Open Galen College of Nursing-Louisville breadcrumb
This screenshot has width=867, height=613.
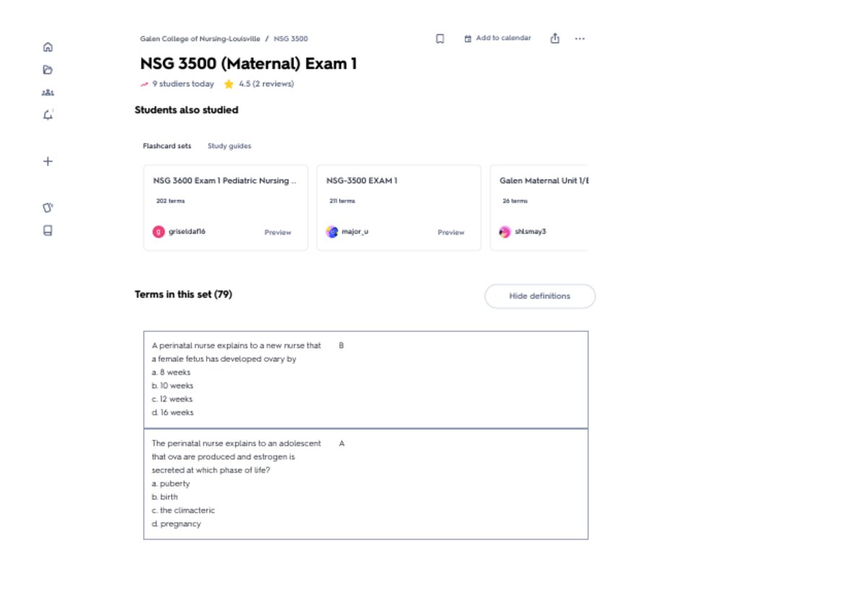200,39
